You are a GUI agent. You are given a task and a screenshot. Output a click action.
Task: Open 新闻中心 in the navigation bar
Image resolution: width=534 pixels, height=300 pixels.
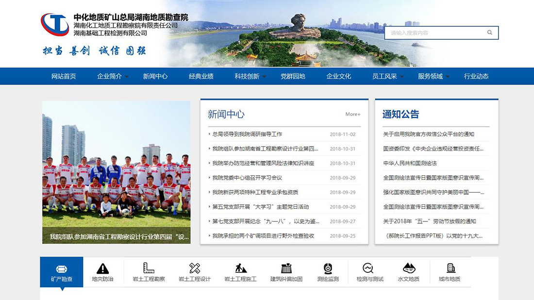point(155,76)
